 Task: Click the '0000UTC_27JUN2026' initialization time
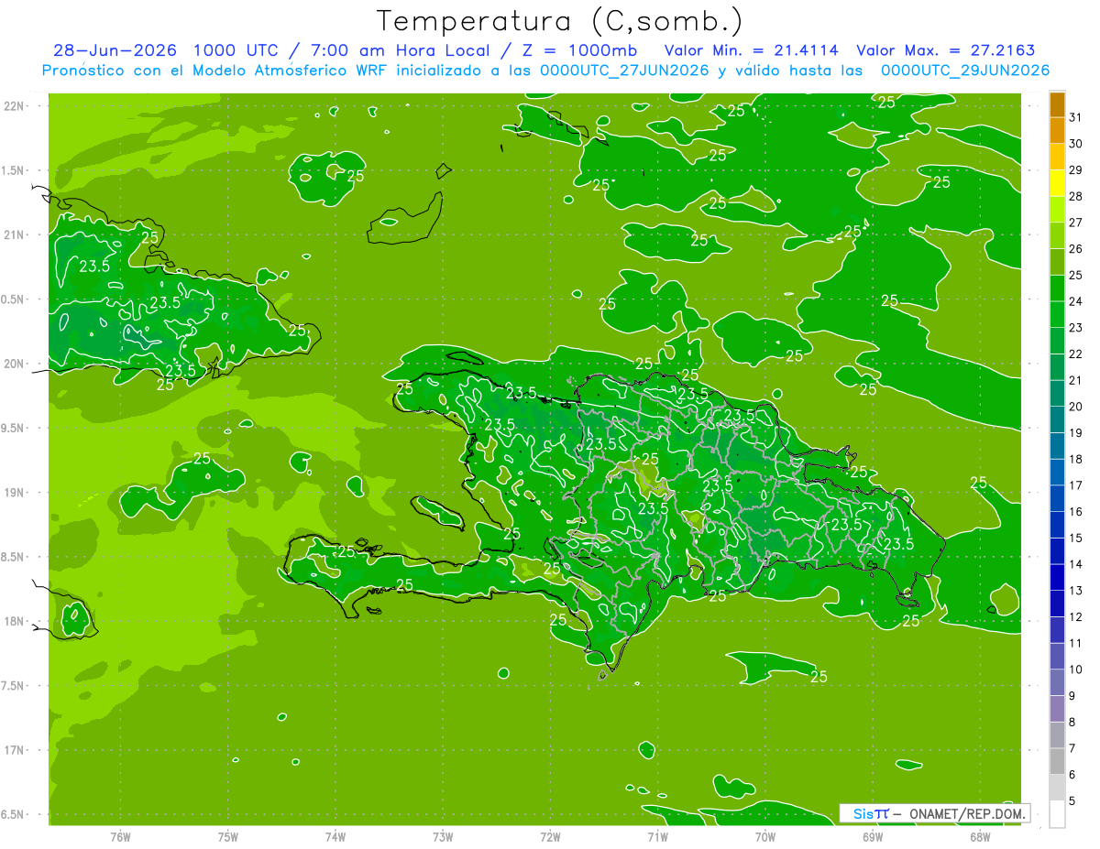(625, 71)
